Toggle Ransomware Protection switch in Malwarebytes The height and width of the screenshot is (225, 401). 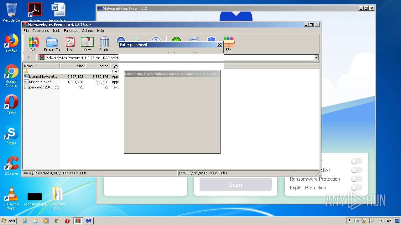(357, 179)
